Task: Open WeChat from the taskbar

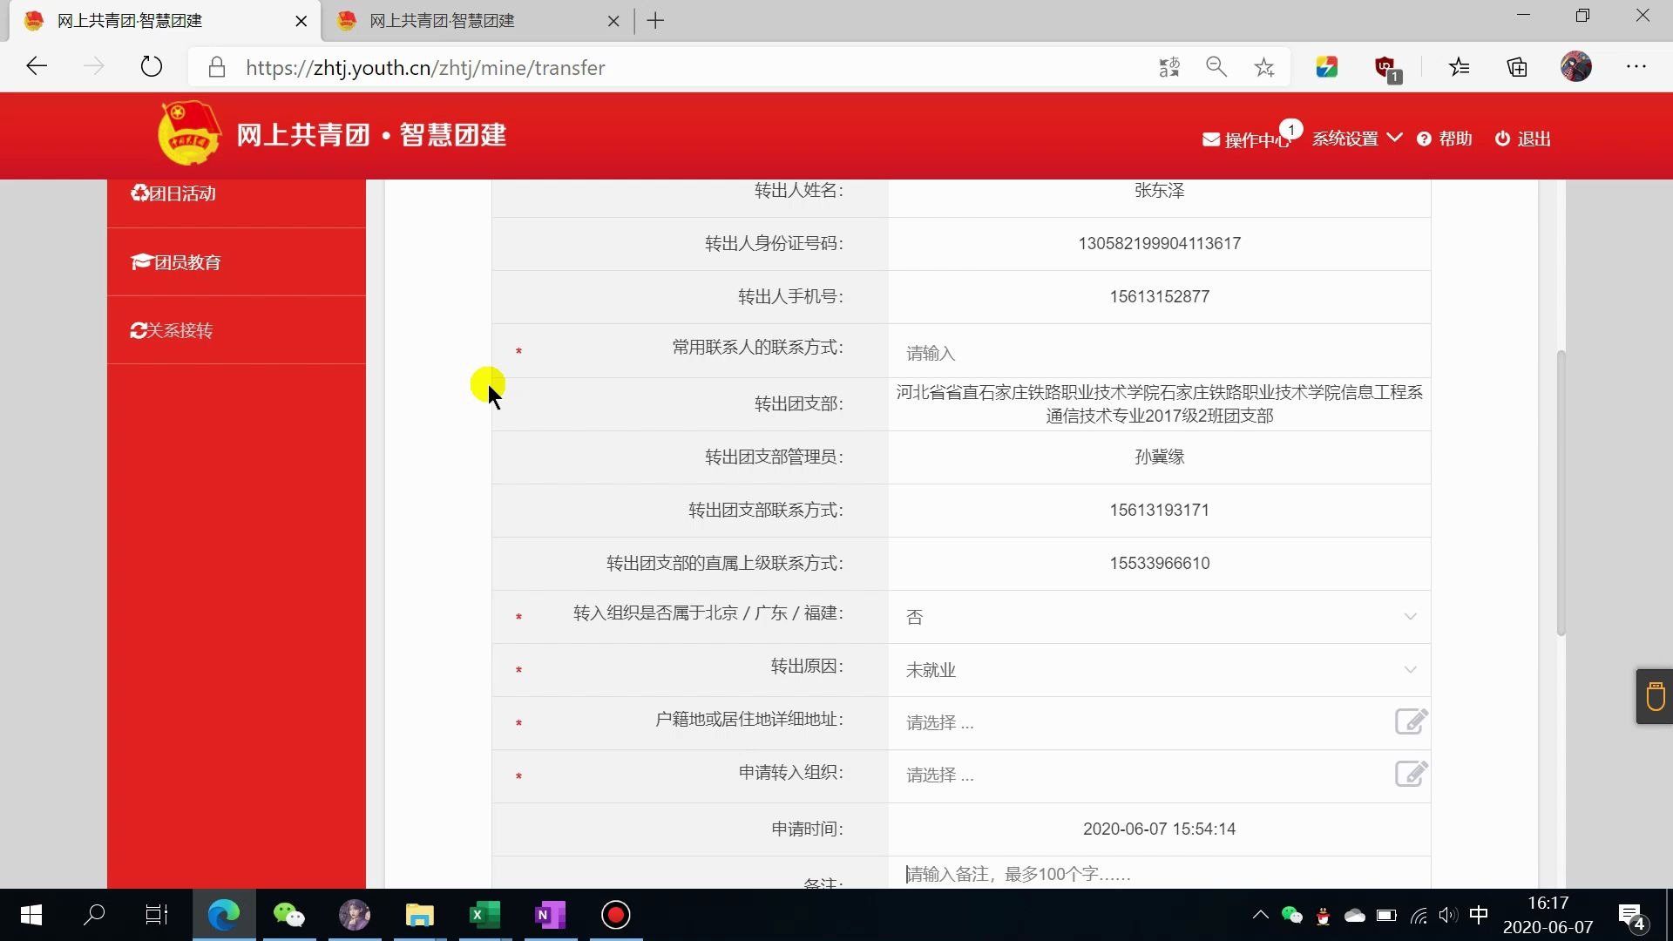Action: tap(289, 915)
